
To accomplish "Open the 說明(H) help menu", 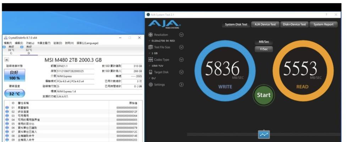I will coord(69,43).
